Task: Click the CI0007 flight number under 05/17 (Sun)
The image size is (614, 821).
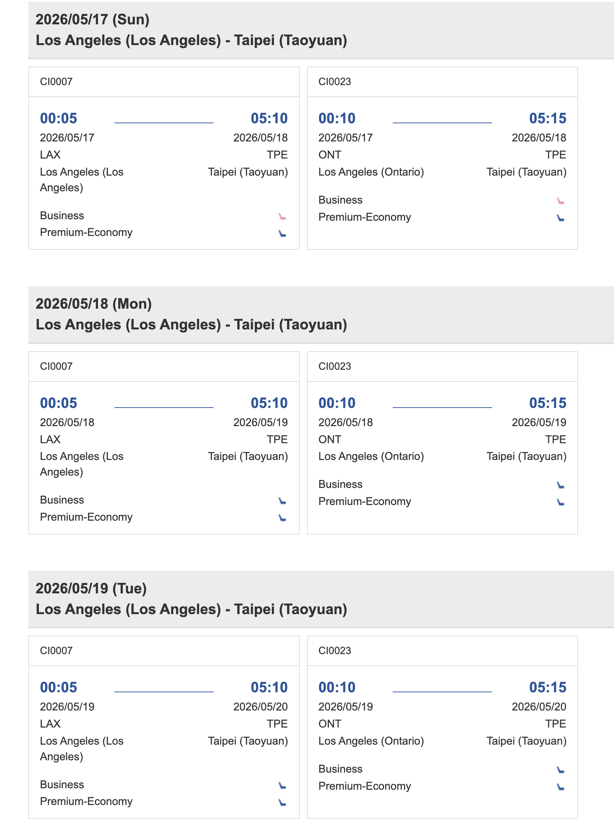Action: [x=56, y=82]
